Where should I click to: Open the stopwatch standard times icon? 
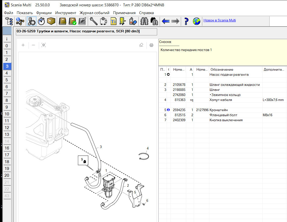point(41,21)
